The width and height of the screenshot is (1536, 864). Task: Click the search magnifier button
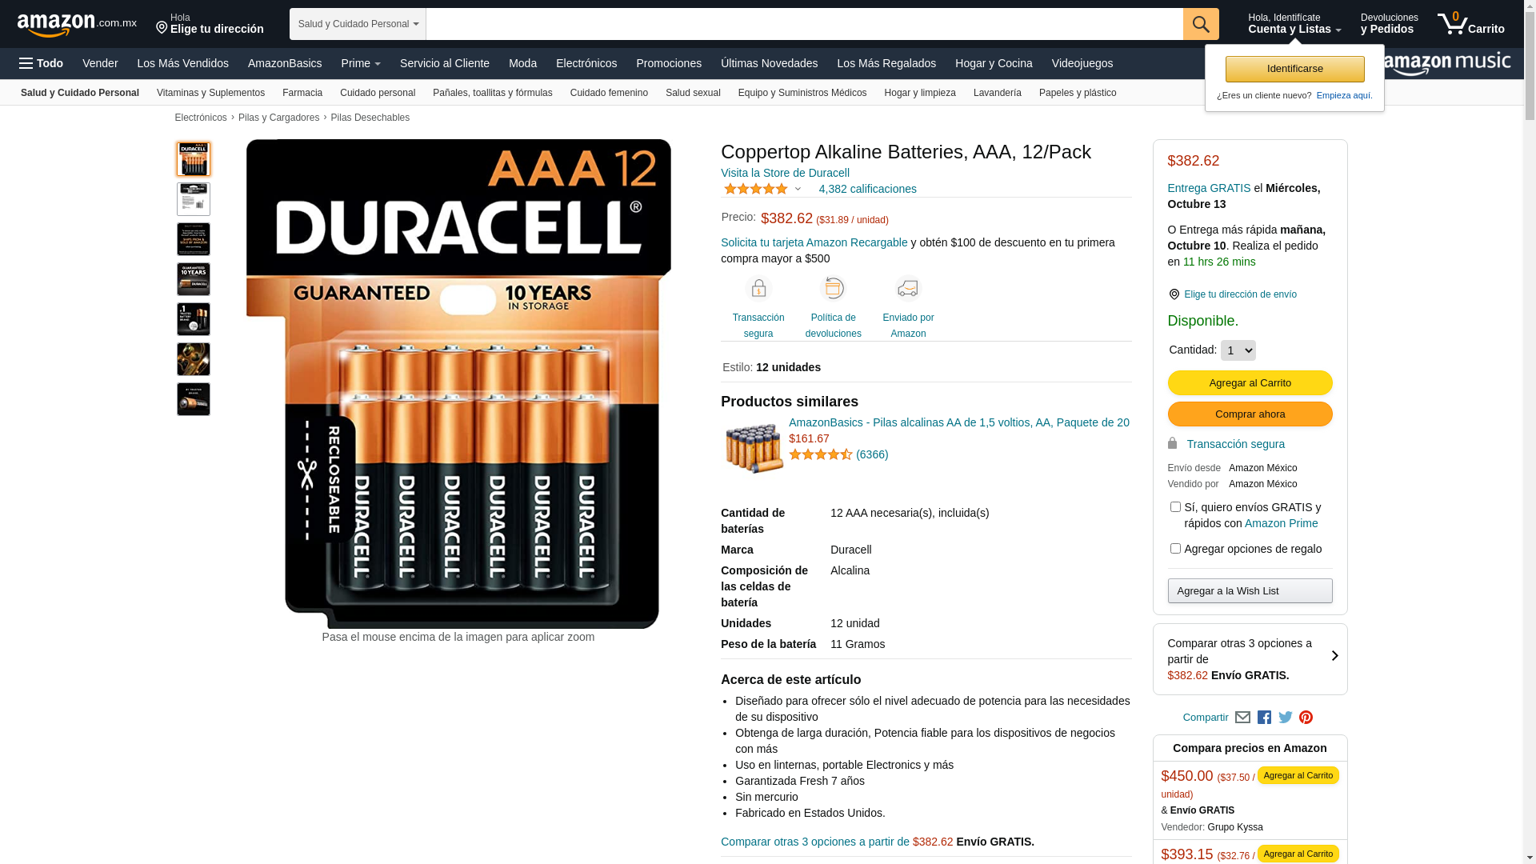pos(1200,24)
